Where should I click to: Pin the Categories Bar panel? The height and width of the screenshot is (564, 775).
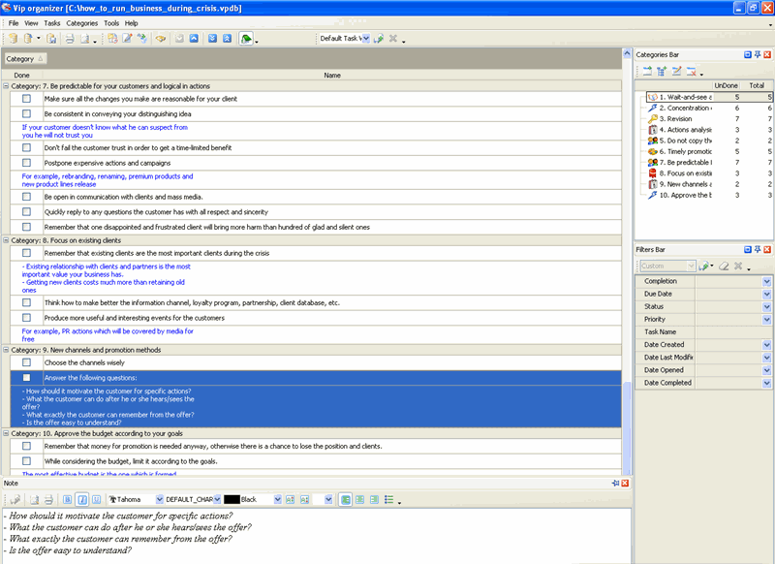(x=758, y=55)
